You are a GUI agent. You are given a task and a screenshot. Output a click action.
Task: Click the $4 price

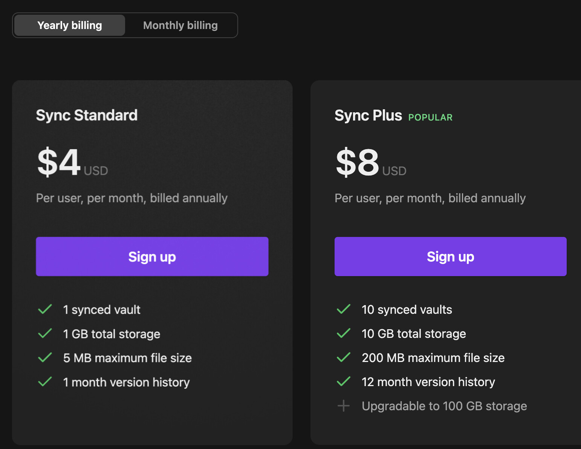pyautogui.click(x=59, y=162)
